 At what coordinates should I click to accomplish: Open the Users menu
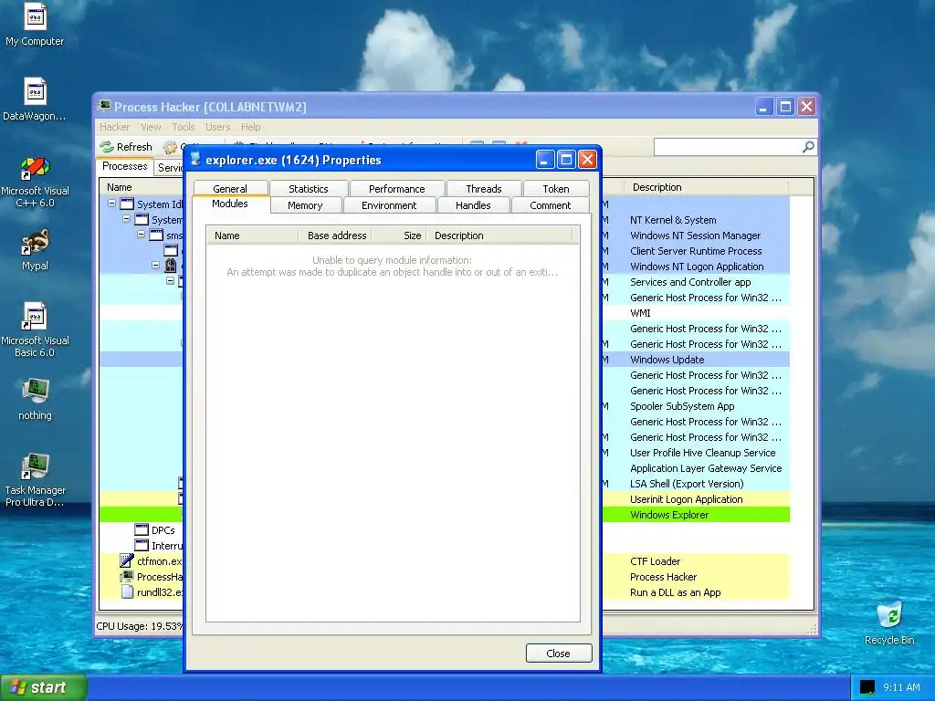[x=217, y=127]
